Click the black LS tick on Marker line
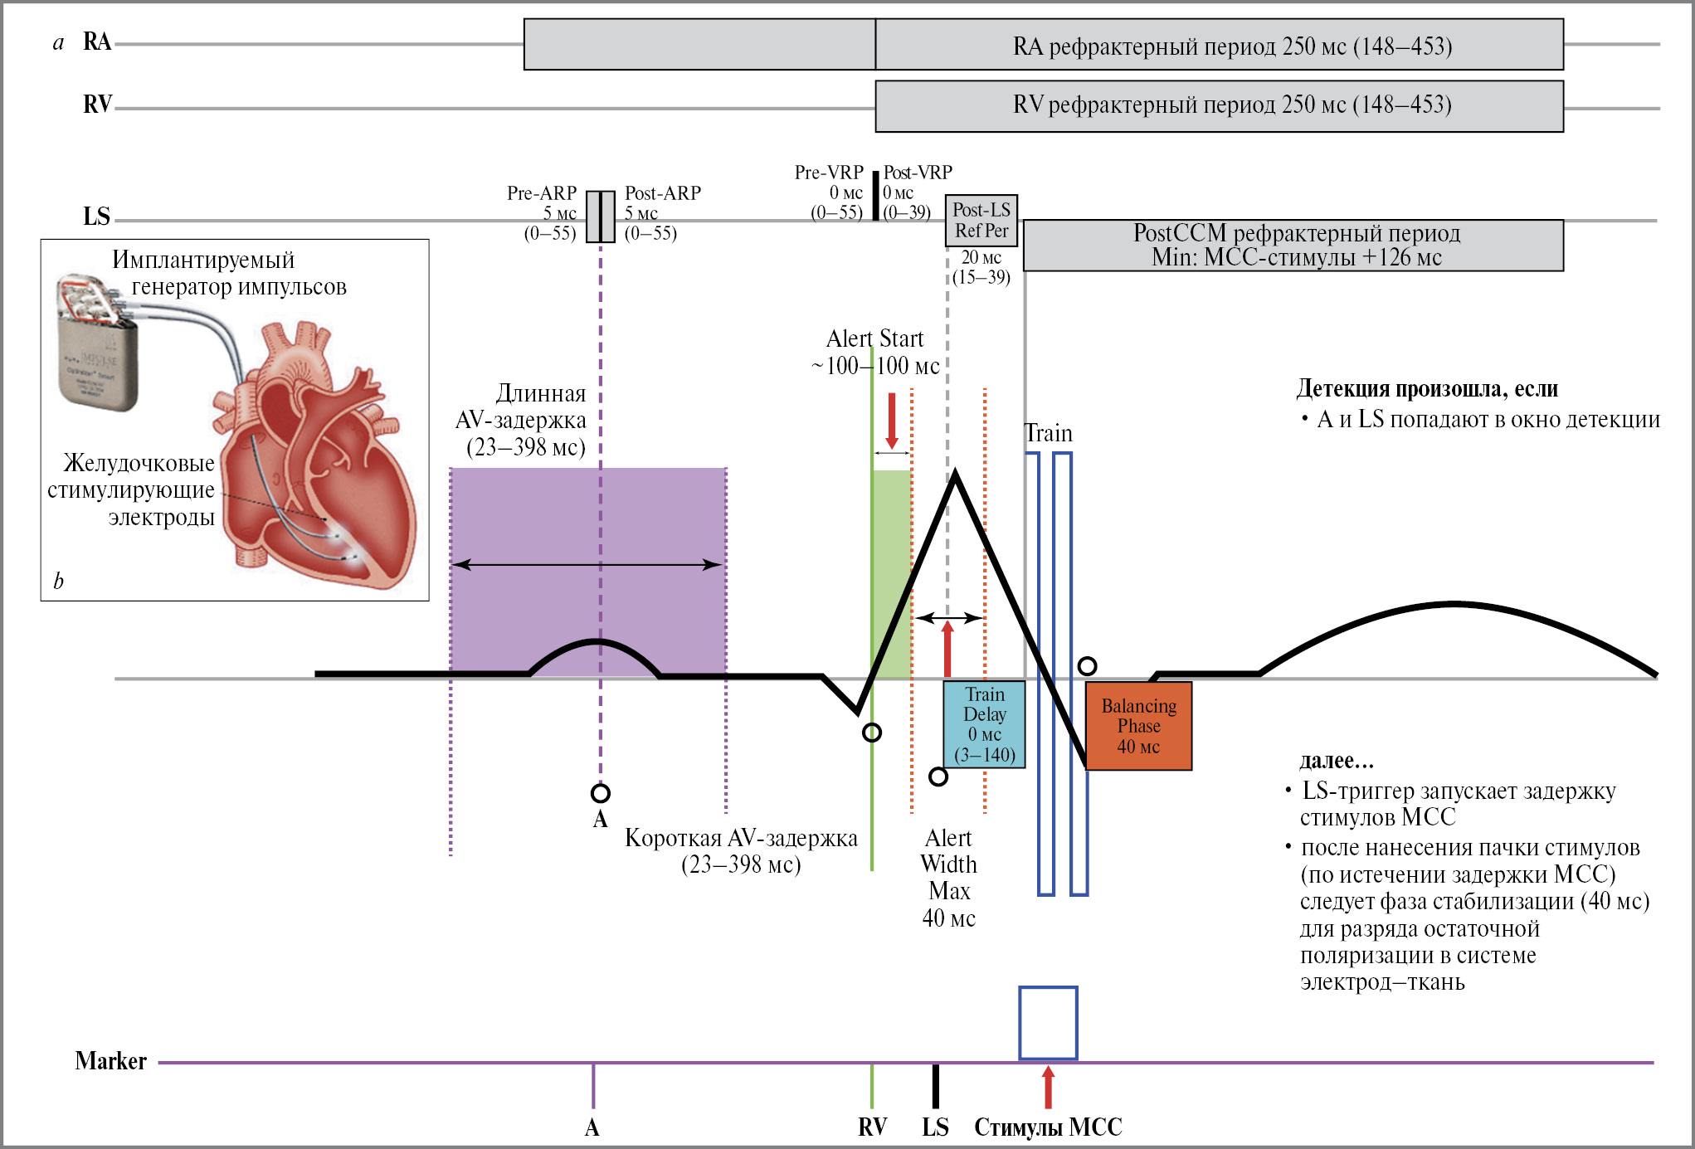This screenshot has width=1695, height=1149. pos(935,1085)
